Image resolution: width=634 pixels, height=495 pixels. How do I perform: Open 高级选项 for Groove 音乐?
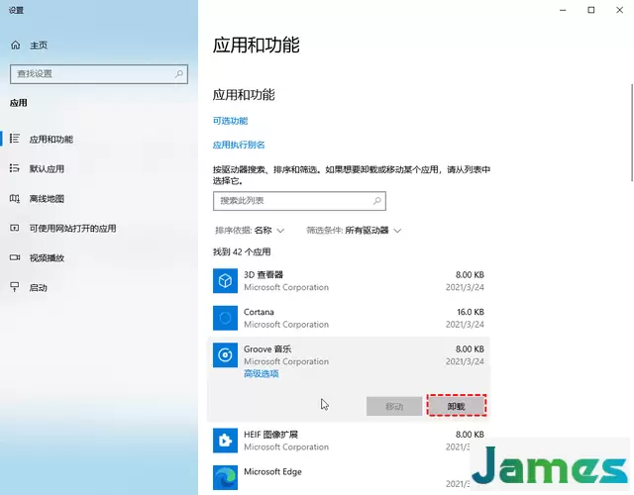point(262,374)
